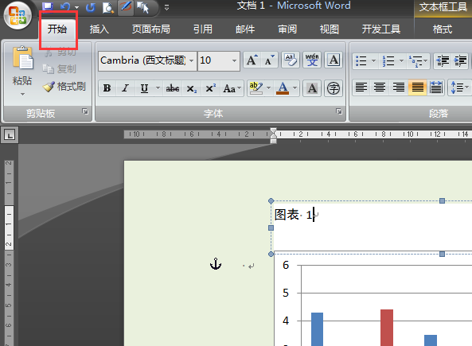472x346 pixels.
Task: Undo the last action
Action: pyautogui.click(x=65, y=7)
